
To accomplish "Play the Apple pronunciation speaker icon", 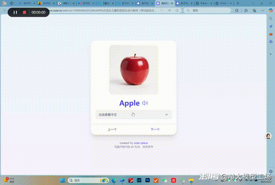I will tap(145, 103).
